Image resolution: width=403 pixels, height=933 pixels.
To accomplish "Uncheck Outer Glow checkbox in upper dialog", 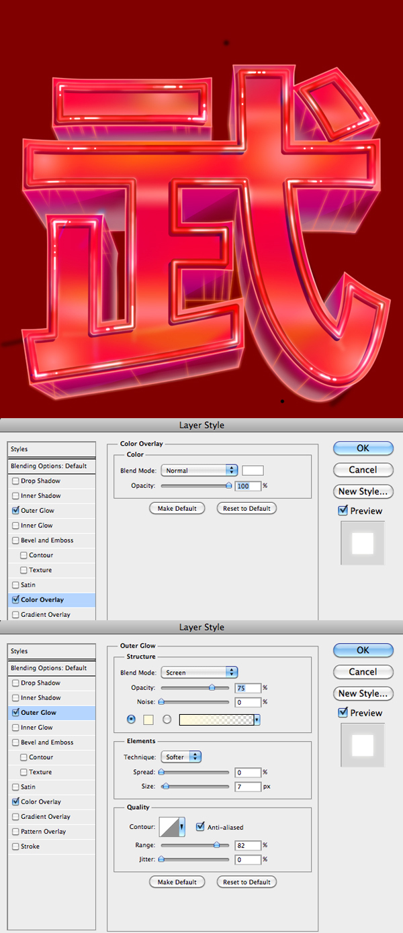I will (15, 511).
